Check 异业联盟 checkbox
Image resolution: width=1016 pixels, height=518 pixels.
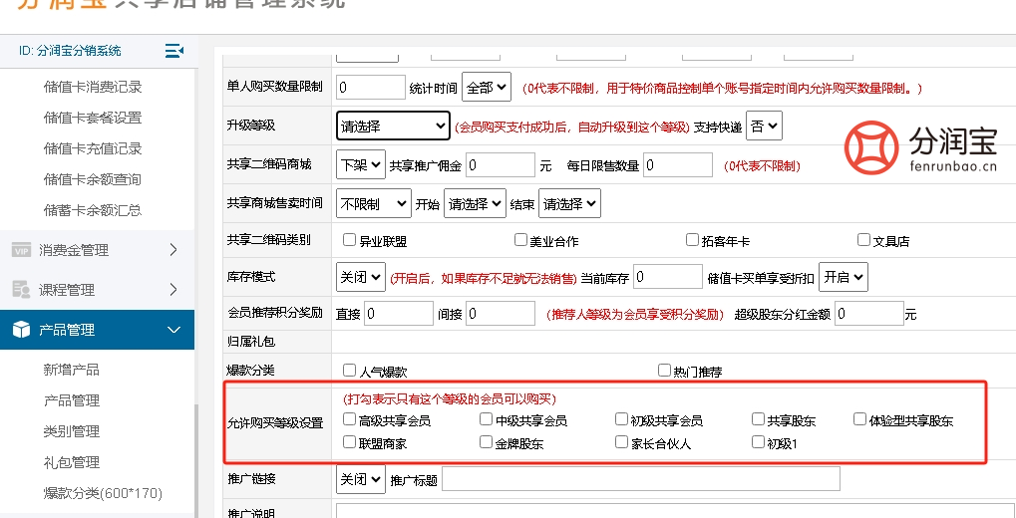coord(349,240)
